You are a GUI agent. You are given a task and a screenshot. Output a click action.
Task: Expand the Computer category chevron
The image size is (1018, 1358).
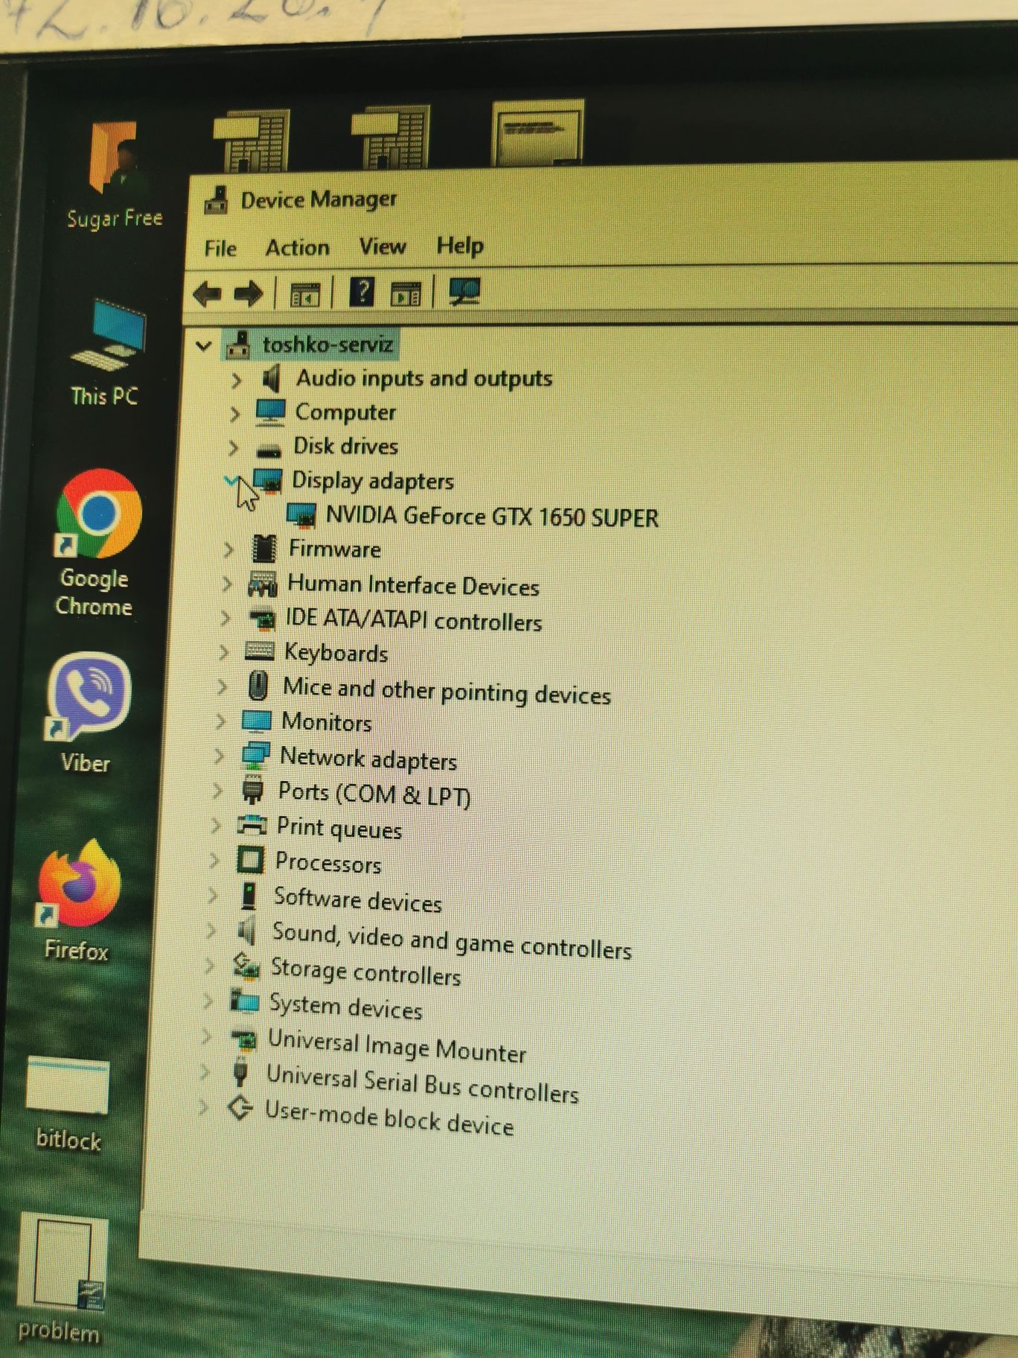click(234, 413)
